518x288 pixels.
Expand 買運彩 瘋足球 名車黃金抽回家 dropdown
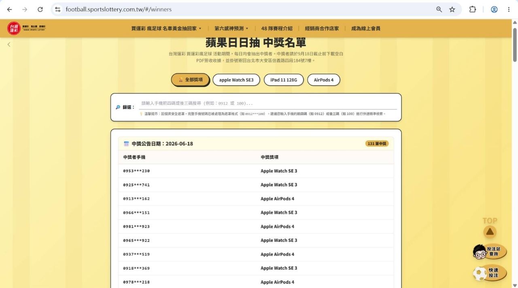click(166, 28)
